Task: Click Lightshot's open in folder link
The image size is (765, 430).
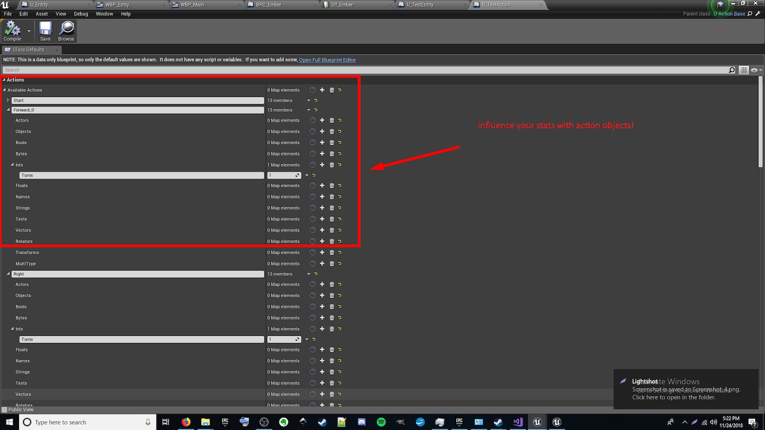Action: (x=673, y=397)
